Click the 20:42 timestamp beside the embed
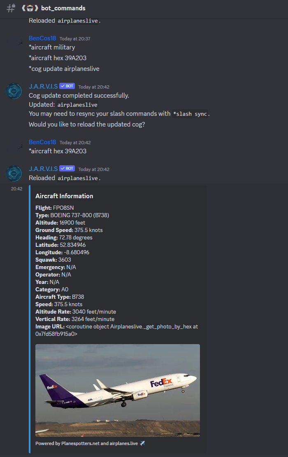The image size is (288, 457). pos(16,189)
